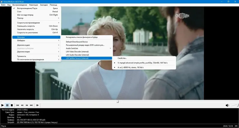239x128 pixels.
Task: Open Default DirectSound Device filter
Action: coord(87,42)
